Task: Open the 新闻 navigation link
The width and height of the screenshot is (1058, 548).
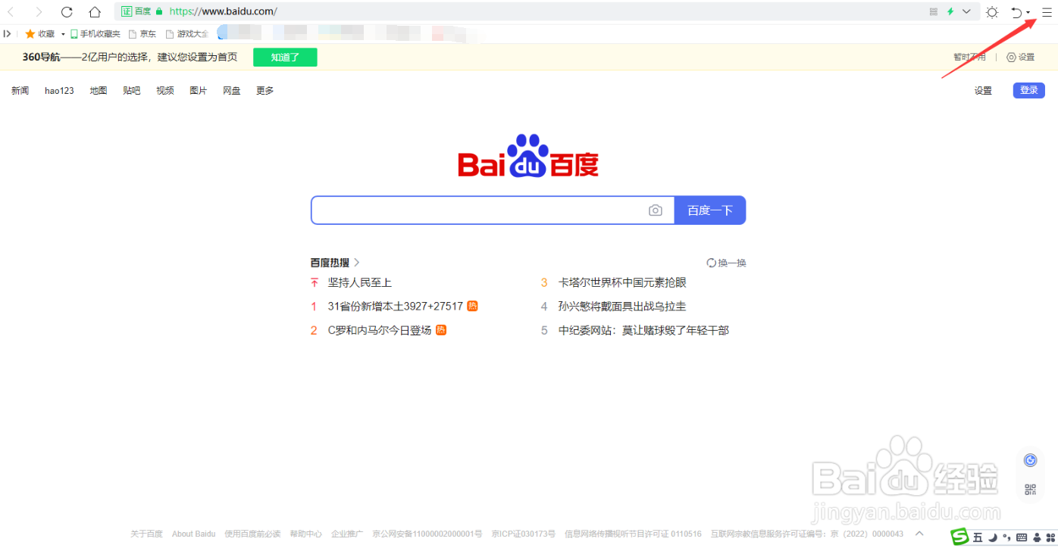Action: click(x=20, y=91)
